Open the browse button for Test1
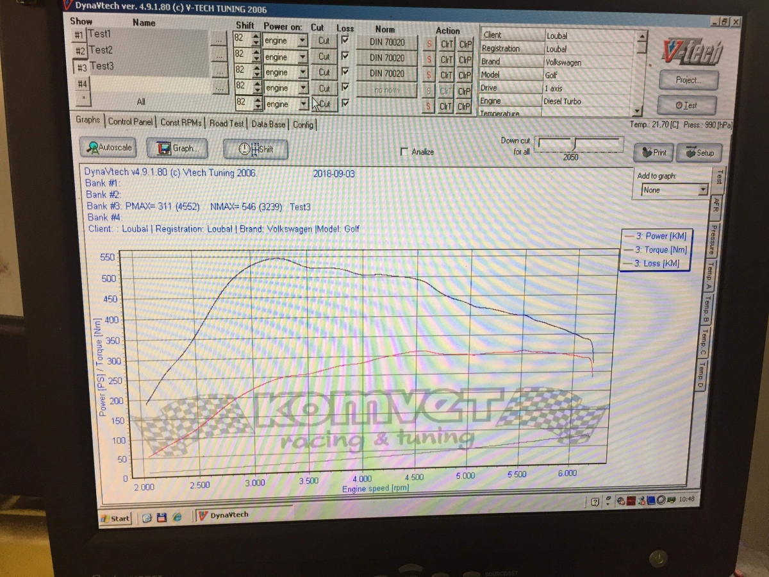This screenshot has width=769, height=577. coord(219,39)
